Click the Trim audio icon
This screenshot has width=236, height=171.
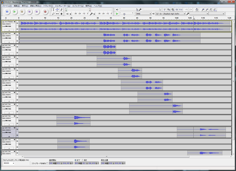177,10
